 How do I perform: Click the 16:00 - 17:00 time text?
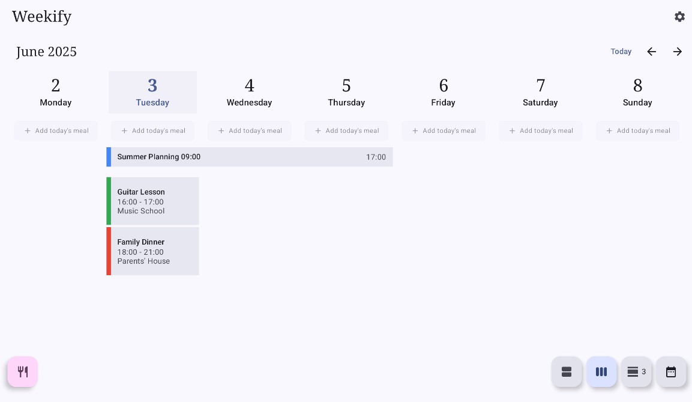[140, 202]
